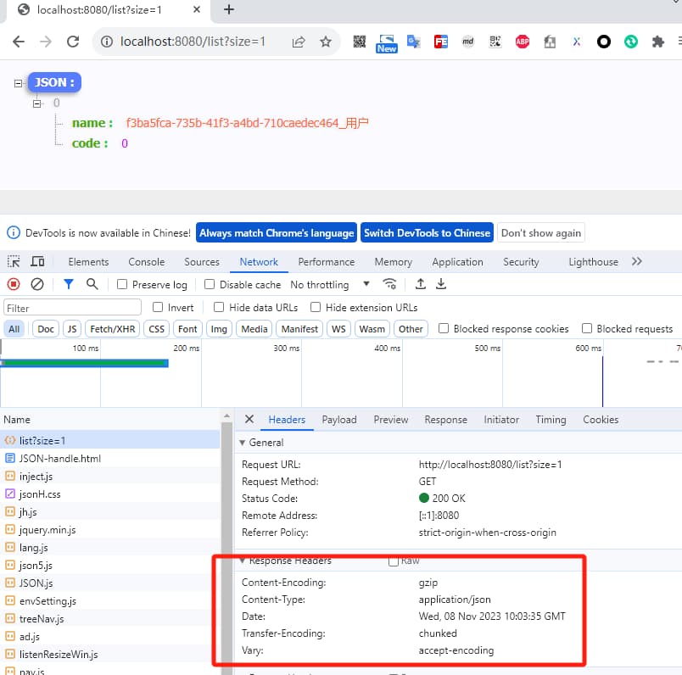Switch to the Console tab
The height and width of the screenshot is (675, 682).
(146, 262)
